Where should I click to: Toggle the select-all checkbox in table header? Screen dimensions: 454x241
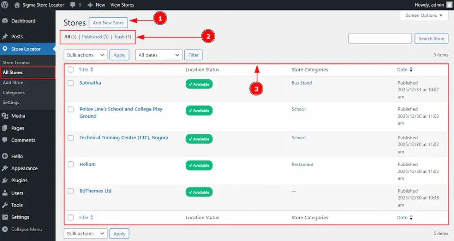coord(70,70)
